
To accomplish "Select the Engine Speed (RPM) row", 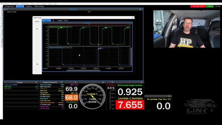I will pos(21,85).
